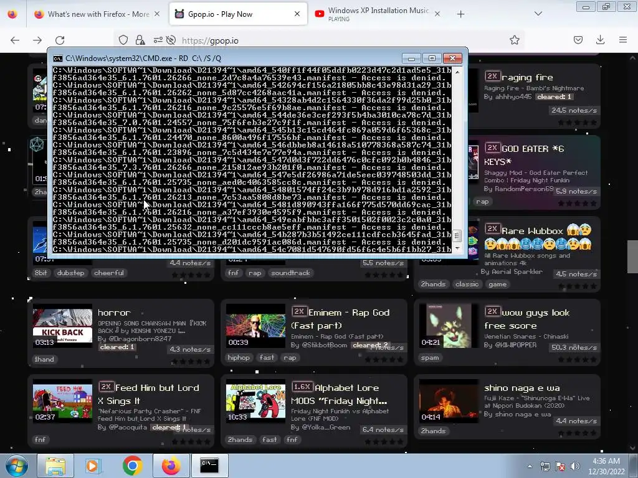
Task: Open Windows Media Player from the taskbar
Action: pos(93,466)
